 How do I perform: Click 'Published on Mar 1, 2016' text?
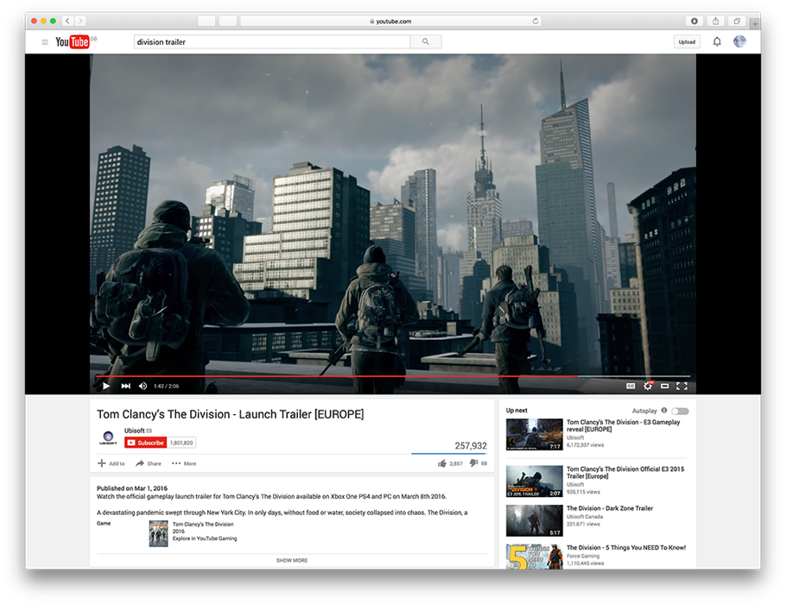[x=132, y=488]
